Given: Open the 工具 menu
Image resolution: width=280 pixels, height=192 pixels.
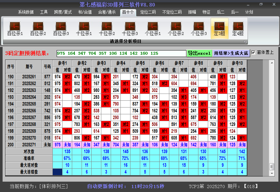Looking at the screenshot, I should pyautogui.click(x=44, y=12).
